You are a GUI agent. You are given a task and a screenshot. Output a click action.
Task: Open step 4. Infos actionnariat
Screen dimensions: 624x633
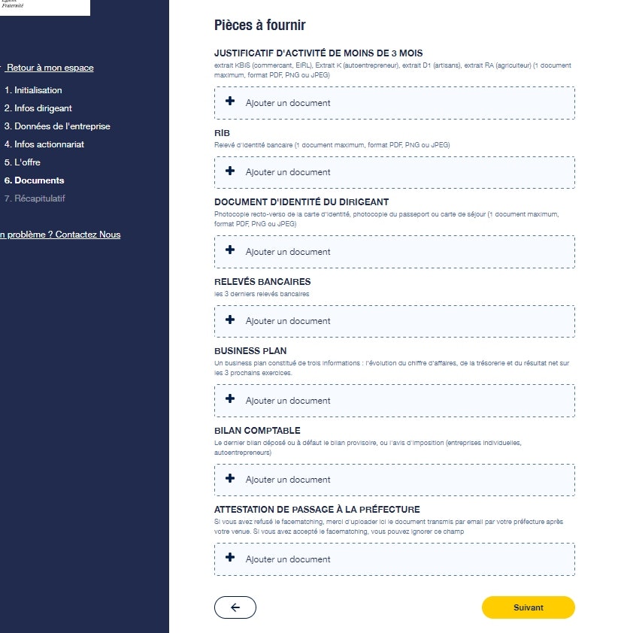click(44, 144)
